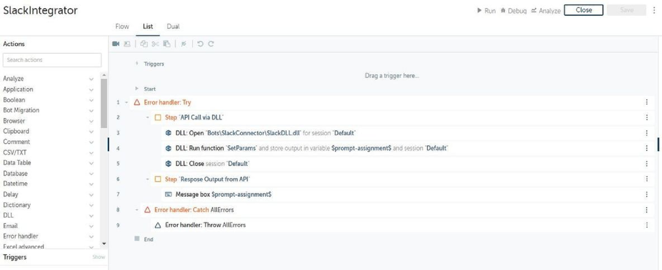Expand the Error handler actions category
This screenshot has width=662, height=270.
pyautogui.click(x=91, y=237)
